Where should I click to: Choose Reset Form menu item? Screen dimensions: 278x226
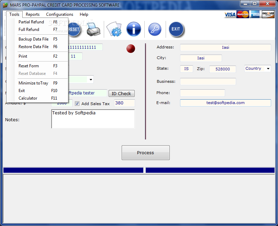(37, 66)
